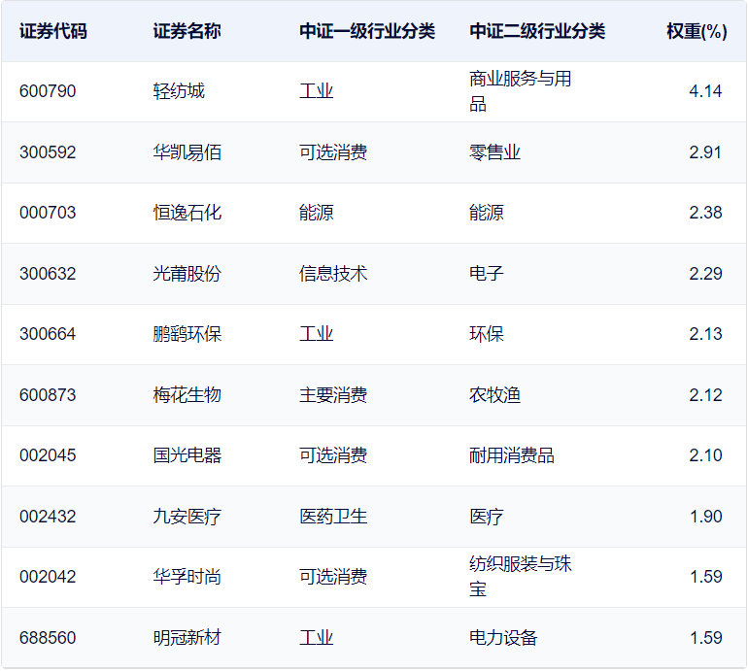
Task: Select the 中证二级行业分类 column header
Action: 537,31
